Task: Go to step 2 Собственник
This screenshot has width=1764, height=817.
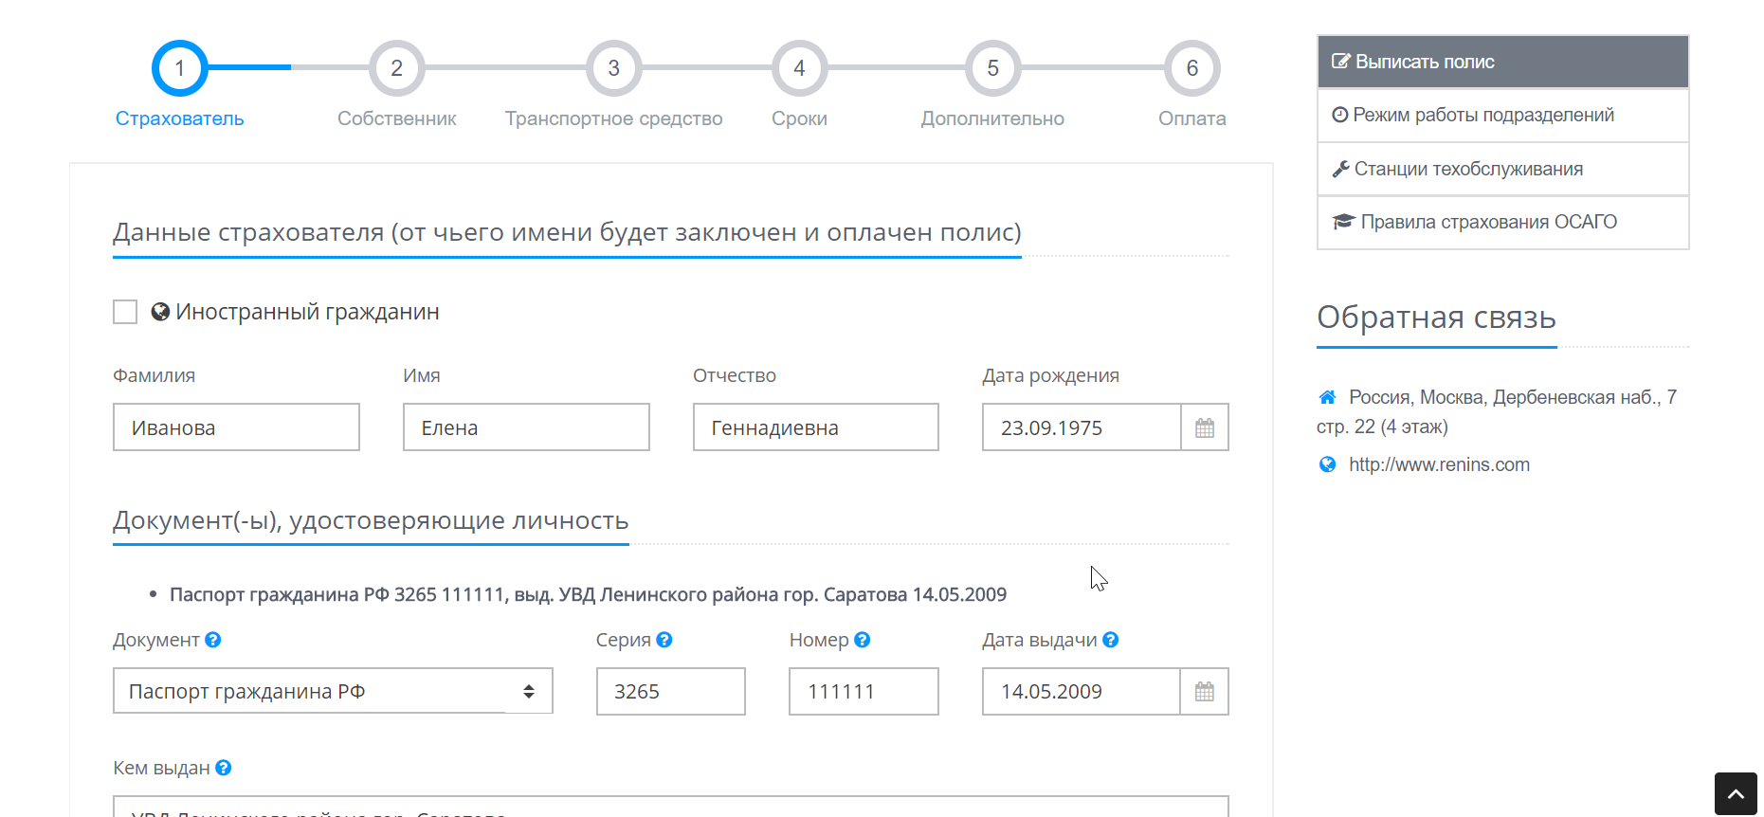Action: click(396, 68)
